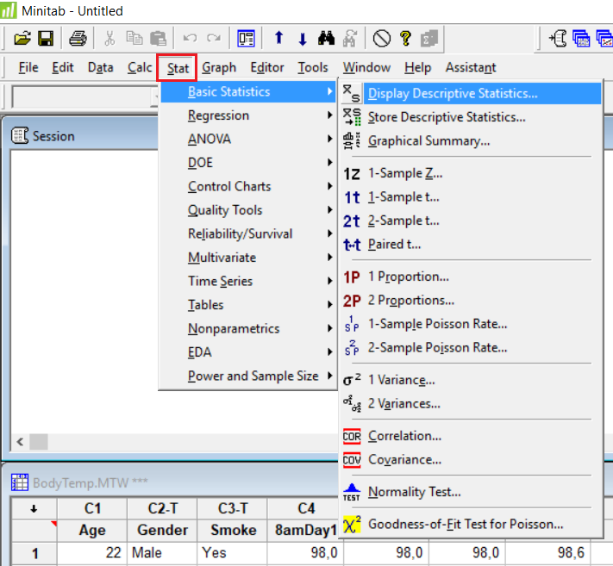Select 1-Sample t test
The width and height of the screenshot is (613, 566).
[471, 197]
